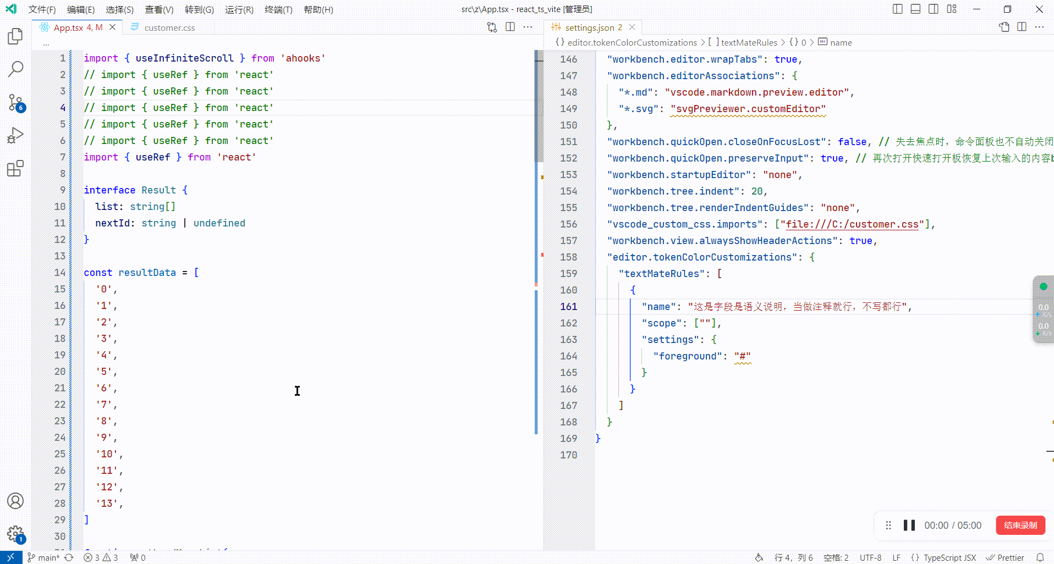The height and width of the screenshot is (564, 1054).
Task: Toggle the secondary side bar layout button
Action: click(934, 9)
